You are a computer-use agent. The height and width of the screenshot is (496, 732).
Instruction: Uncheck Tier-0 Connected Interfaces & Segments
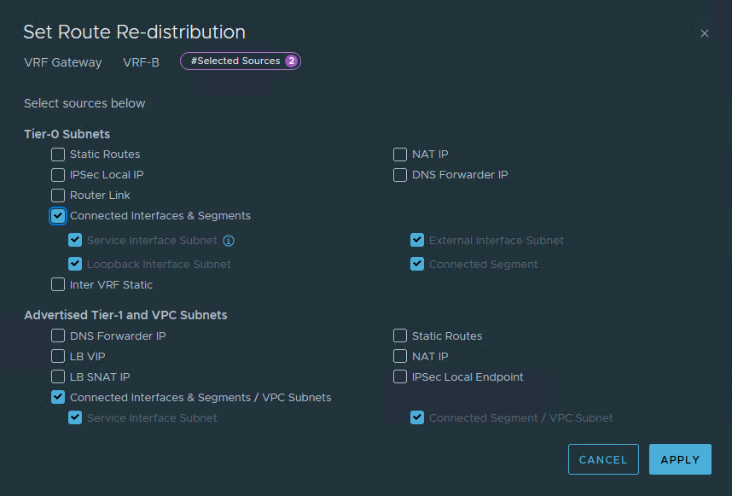58,216
